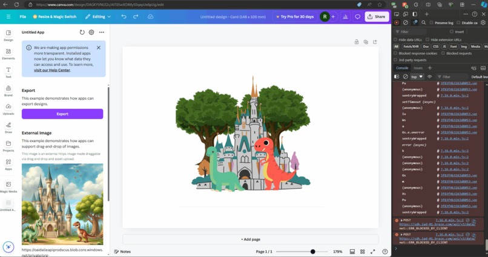
Task: Check Hide extension URLs
Action: point(427,39)
